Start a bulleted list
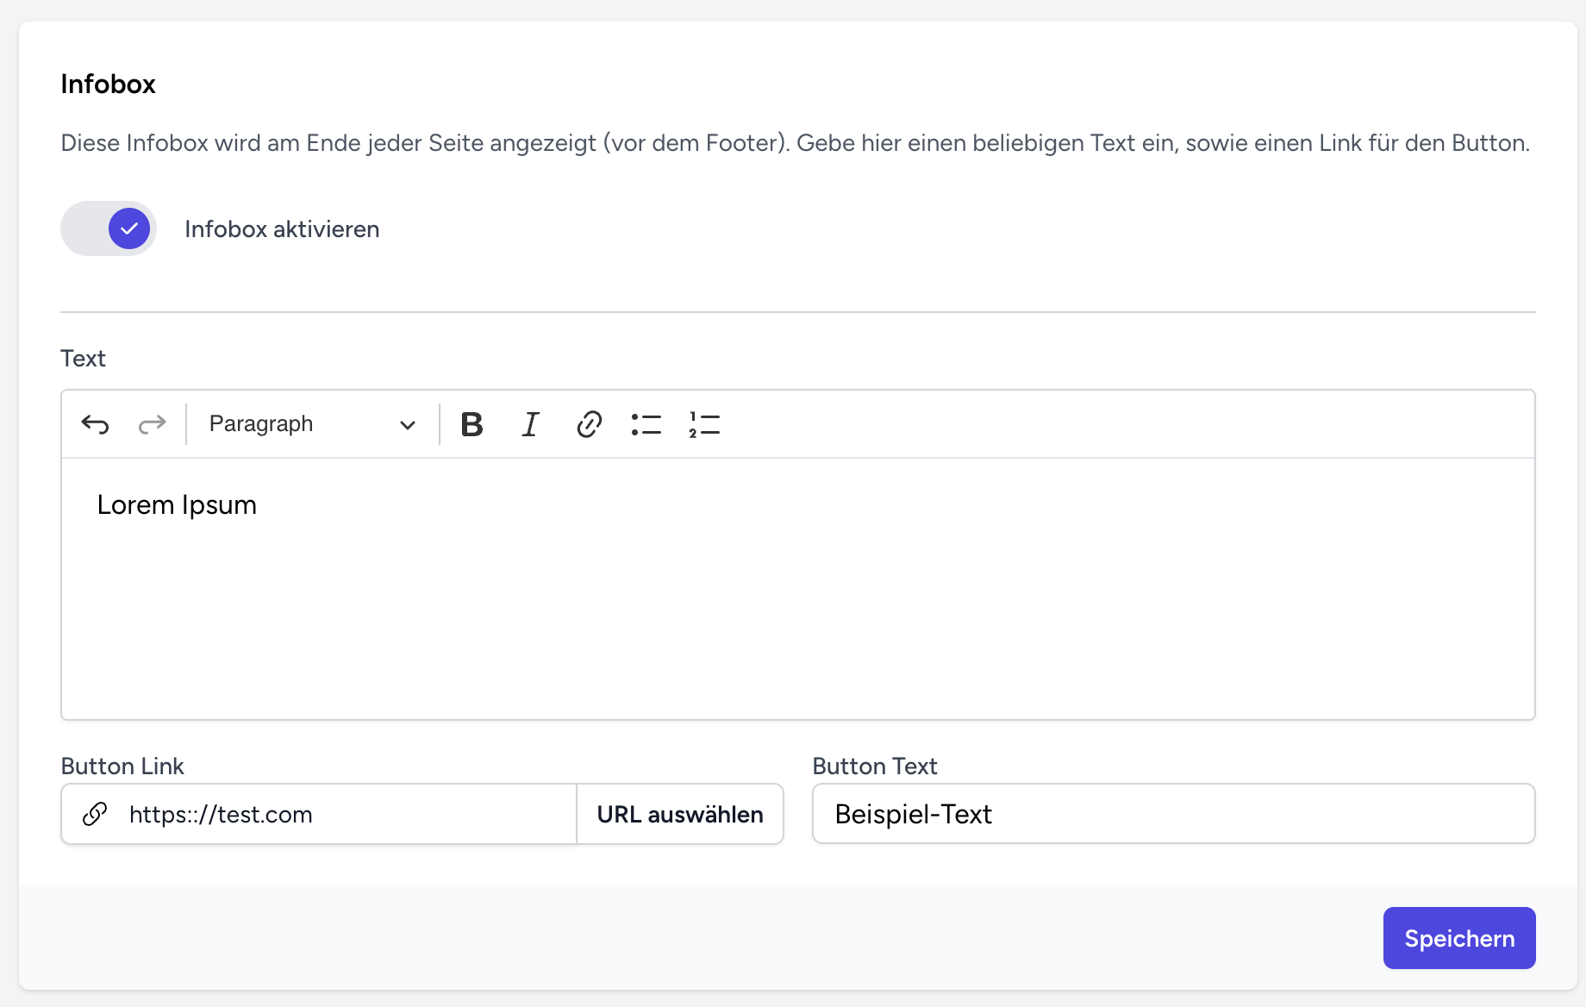 tap(646, 424)
